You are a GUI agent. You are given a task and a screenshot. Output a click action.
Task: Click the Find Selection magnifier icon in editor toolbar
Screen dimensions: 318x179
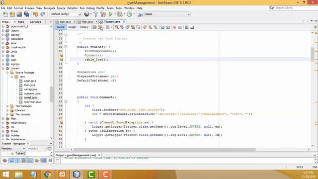[x=117, y=27]
